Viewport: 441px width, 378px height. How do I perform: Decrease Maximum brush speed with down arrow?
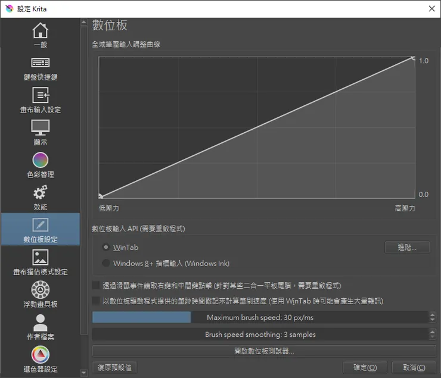pos(432,320)
